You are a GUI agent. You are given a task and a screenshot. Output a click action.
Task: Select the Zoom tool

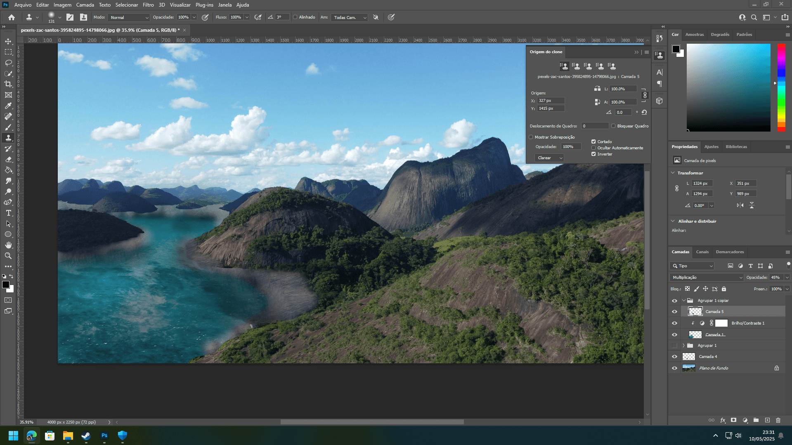click(8, 256)
